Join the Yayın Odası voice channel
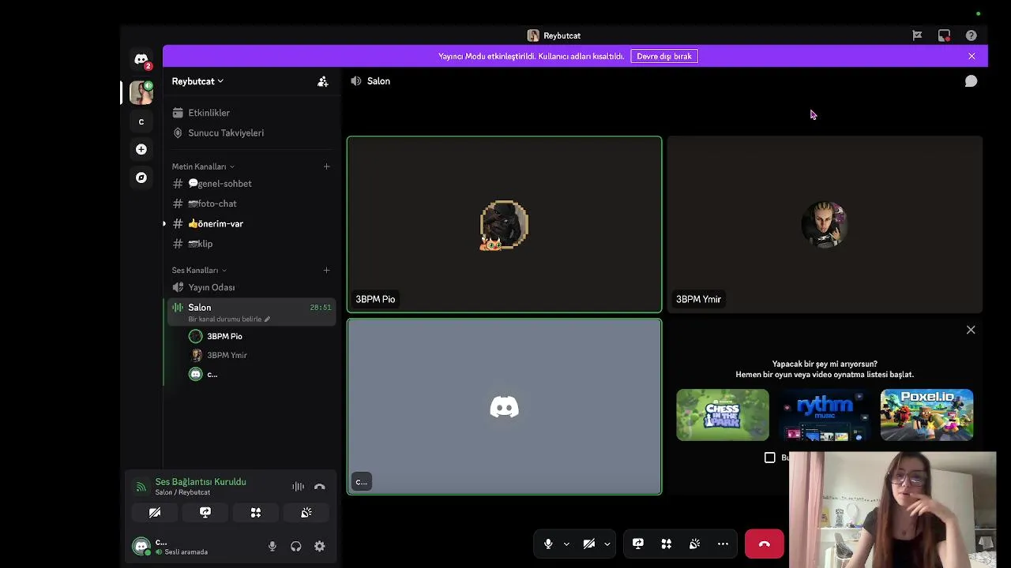Image resolution: width=1011 pixels, height=568 pixels. [x=251, y=287]
